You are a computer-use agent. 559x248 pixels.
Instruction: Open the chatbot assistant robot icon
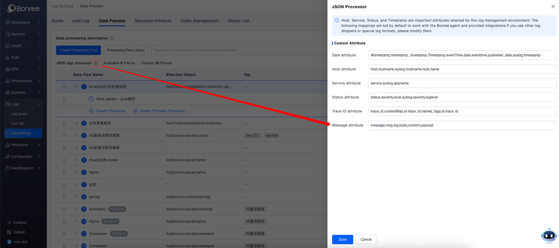coord(549,235)
